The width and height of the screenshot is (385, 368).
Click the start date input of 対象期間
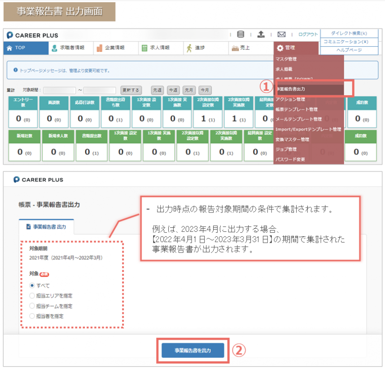pos(59,90)
